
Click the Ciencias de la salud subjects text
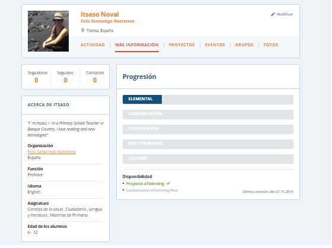point(65,212)
